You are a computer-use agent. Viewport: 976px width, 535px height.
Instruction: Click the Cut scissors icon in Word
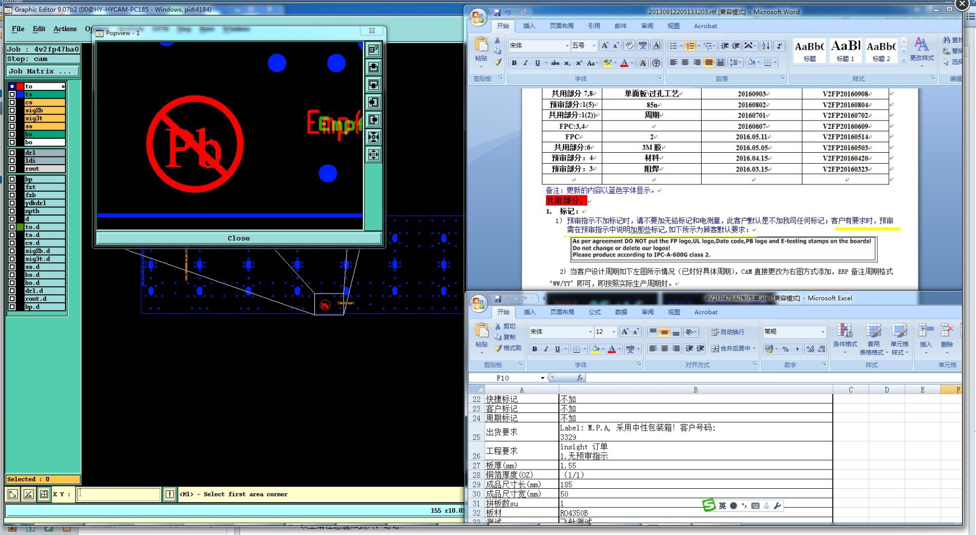click(497, 41)
